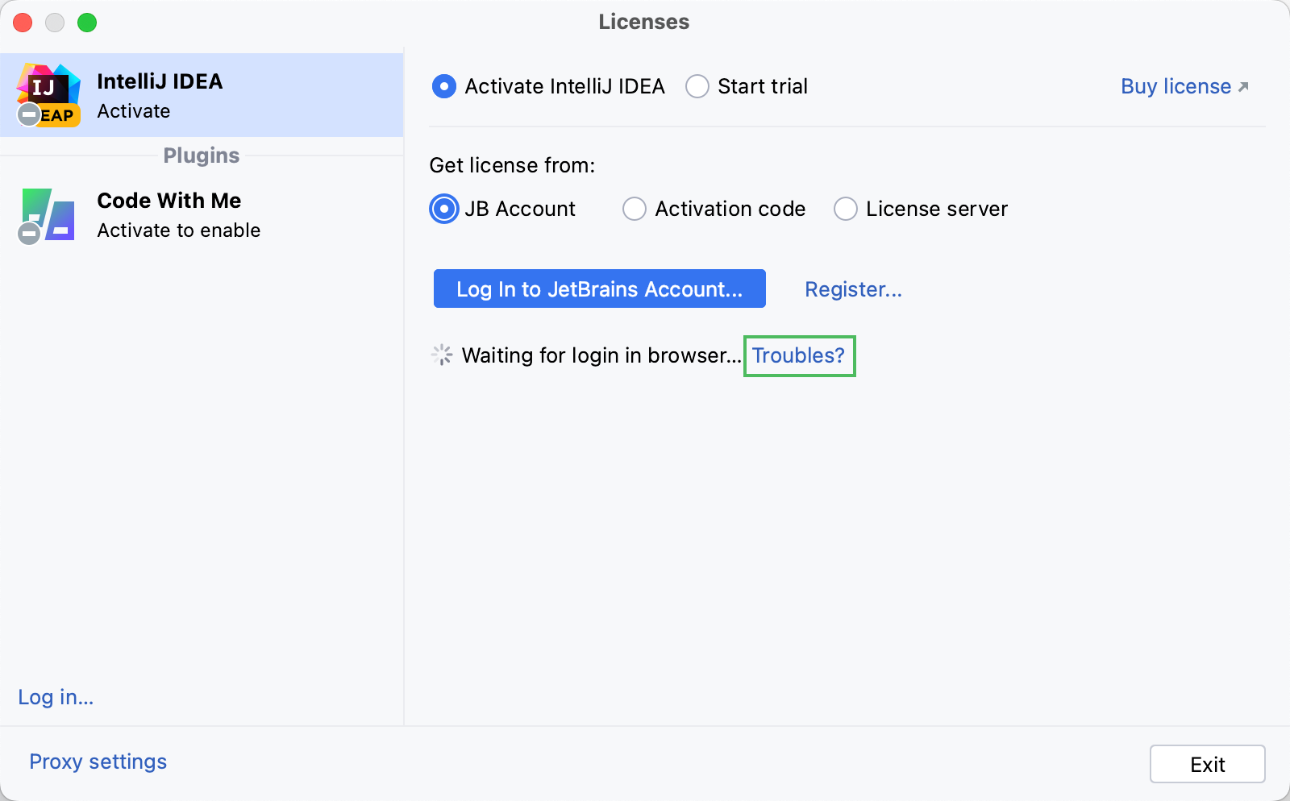Click the Log In to JetBrains Account button
This screenshot has width=1290, height=801.
(599, 288)
